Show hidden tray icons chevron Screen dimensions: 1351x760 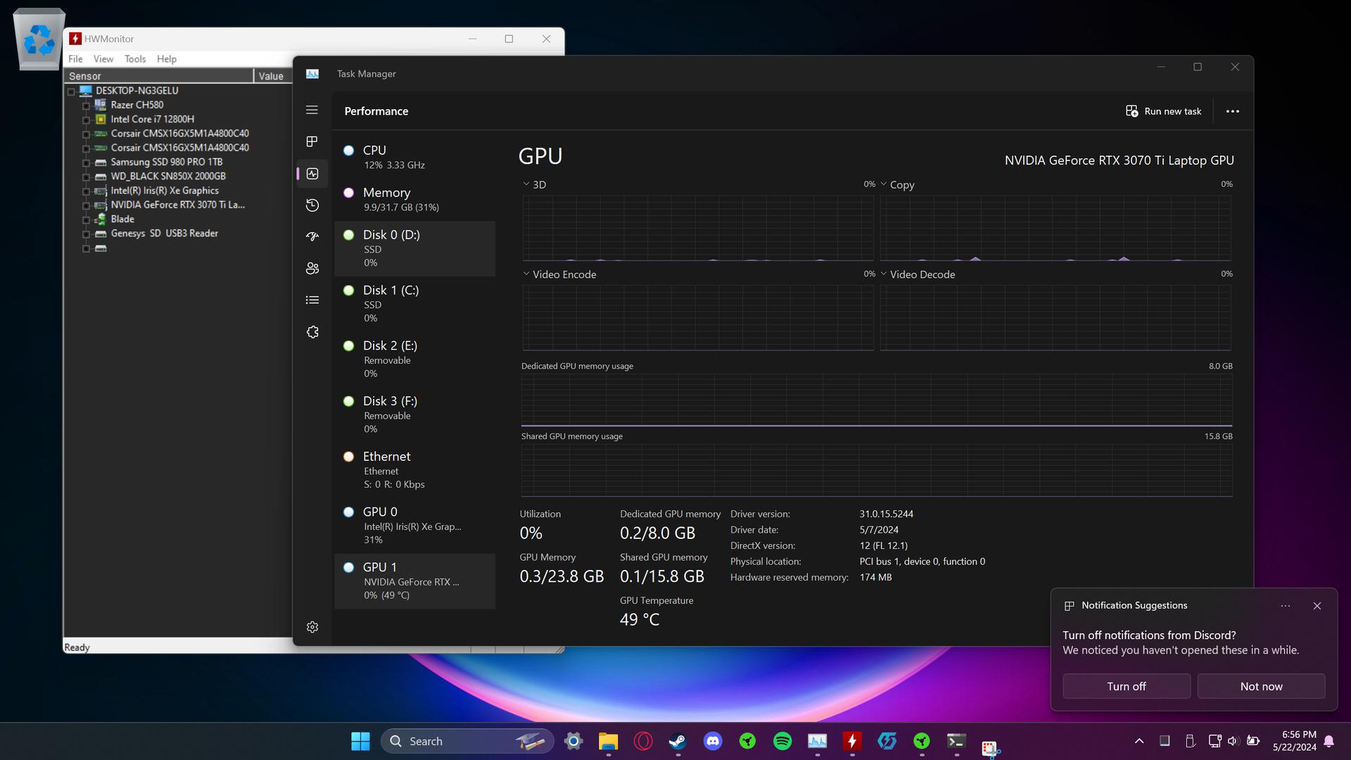pyautogui.click(x=1139, y=741)
